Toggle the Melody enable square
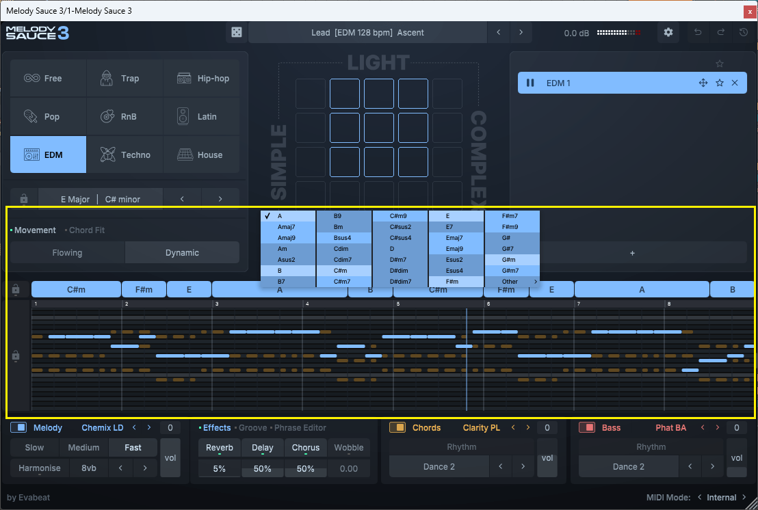The width and height of the screenshot is (758, 510). 18,428
